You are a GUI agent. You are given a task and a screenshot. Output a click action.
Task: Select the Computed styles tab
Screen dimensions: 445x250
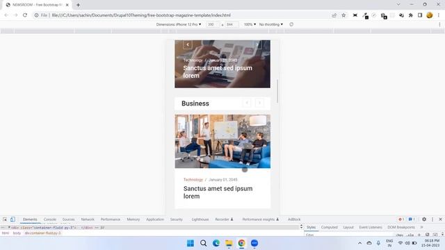tap(330, 227)
